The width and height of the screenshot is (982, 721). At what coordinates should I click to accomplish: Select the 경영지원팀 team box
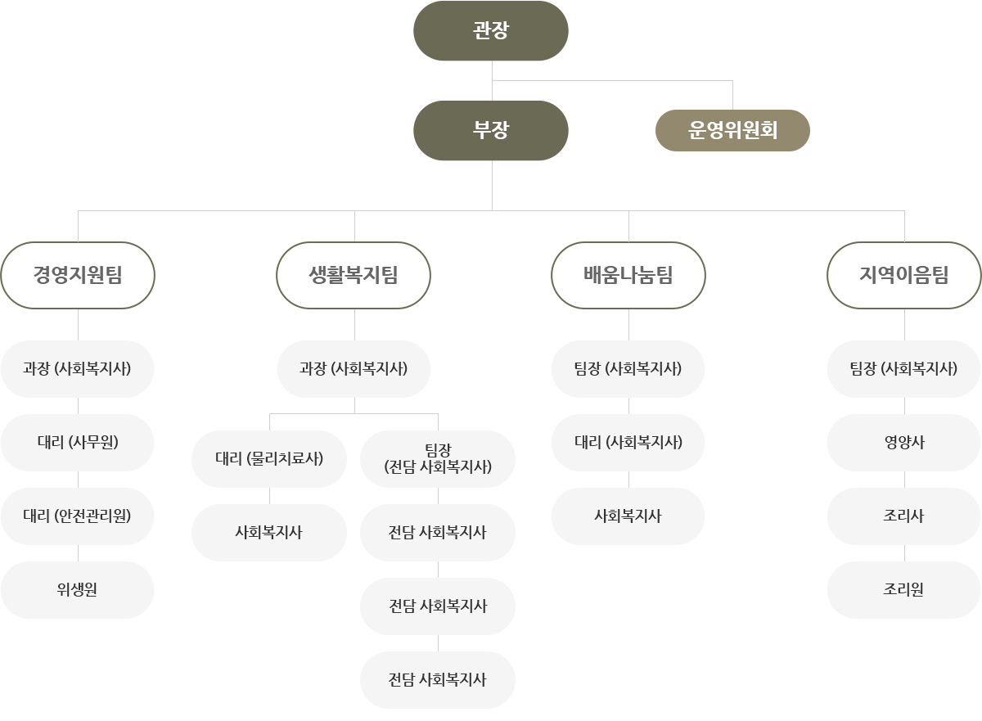coord(78,275)
